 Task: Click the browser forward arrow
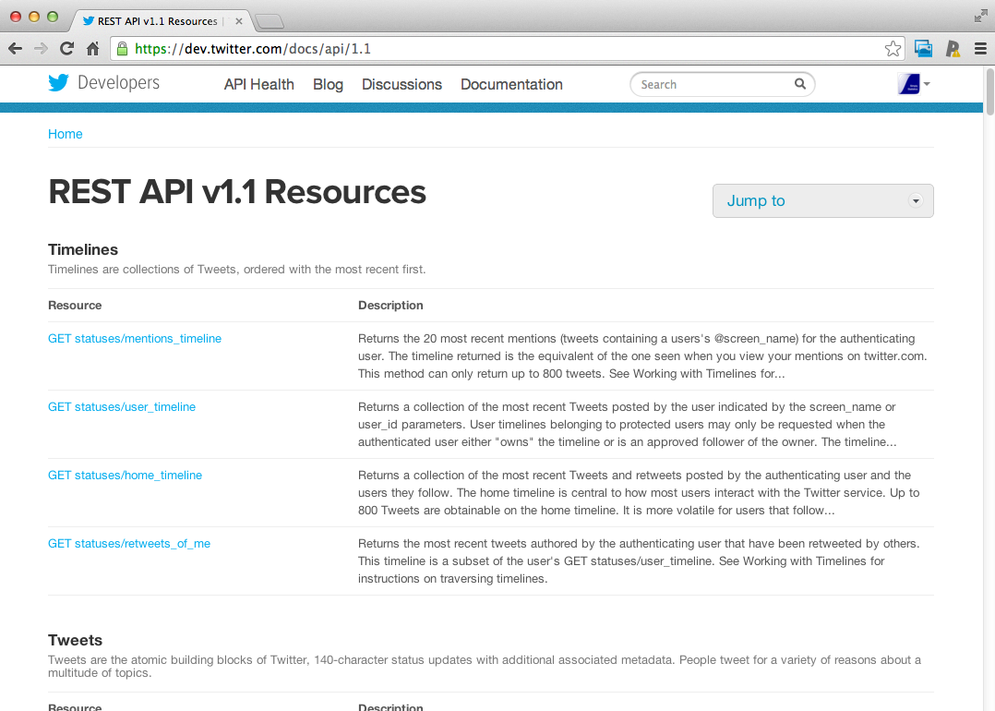point(41,49)
